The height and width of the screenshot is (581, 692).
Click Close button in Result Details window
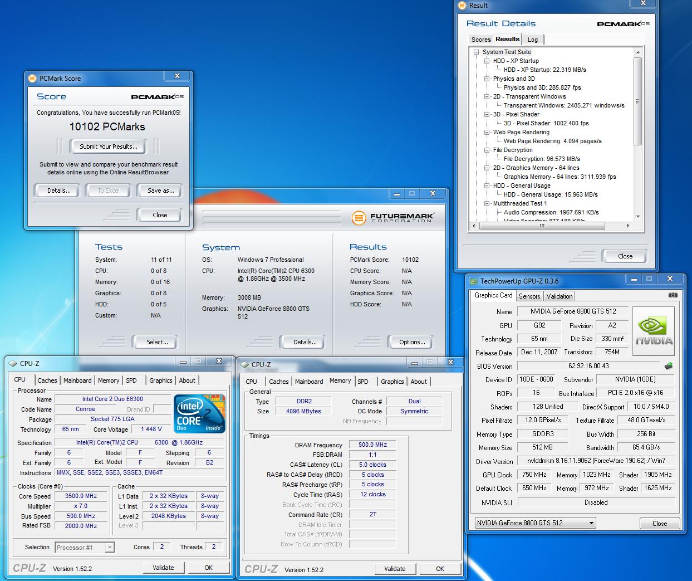625,256
